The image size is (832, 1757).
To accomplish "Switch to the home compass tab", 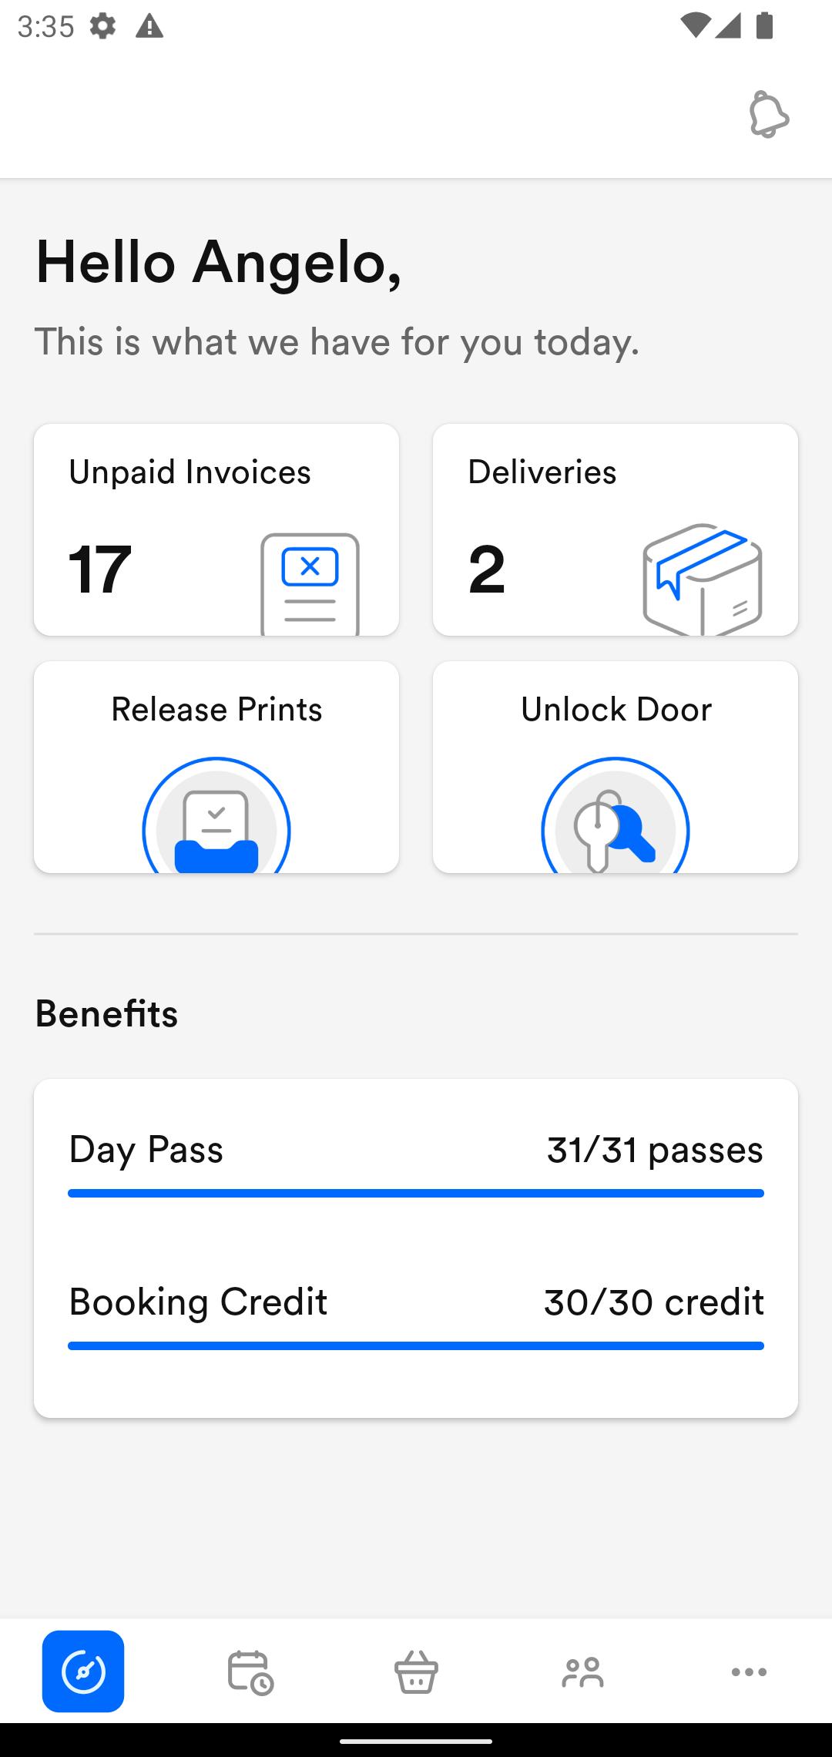I will (83, 1671).
